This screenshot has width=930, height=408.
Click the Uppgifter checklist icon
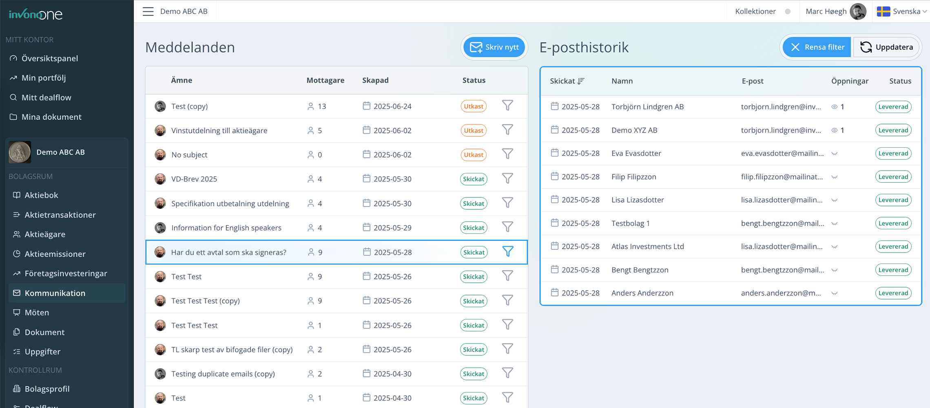pyautogui.click(x=16, y=351)
